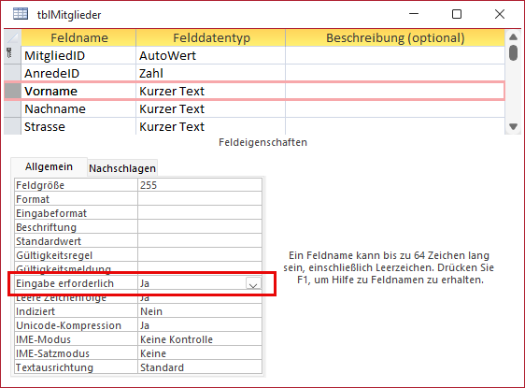525x388 pixels.
Task: Click the Nachname field name cell
Action: click(x=78, y=108)
